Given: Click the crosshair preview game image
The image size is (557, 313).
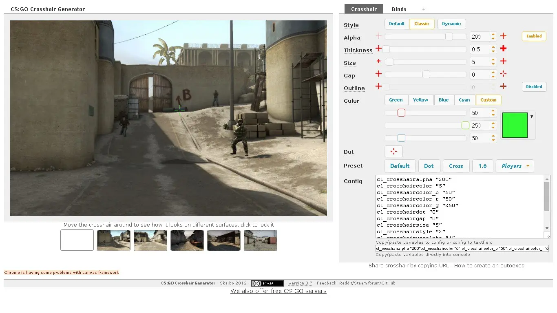Looking at the screenshot, I should 168,118.
